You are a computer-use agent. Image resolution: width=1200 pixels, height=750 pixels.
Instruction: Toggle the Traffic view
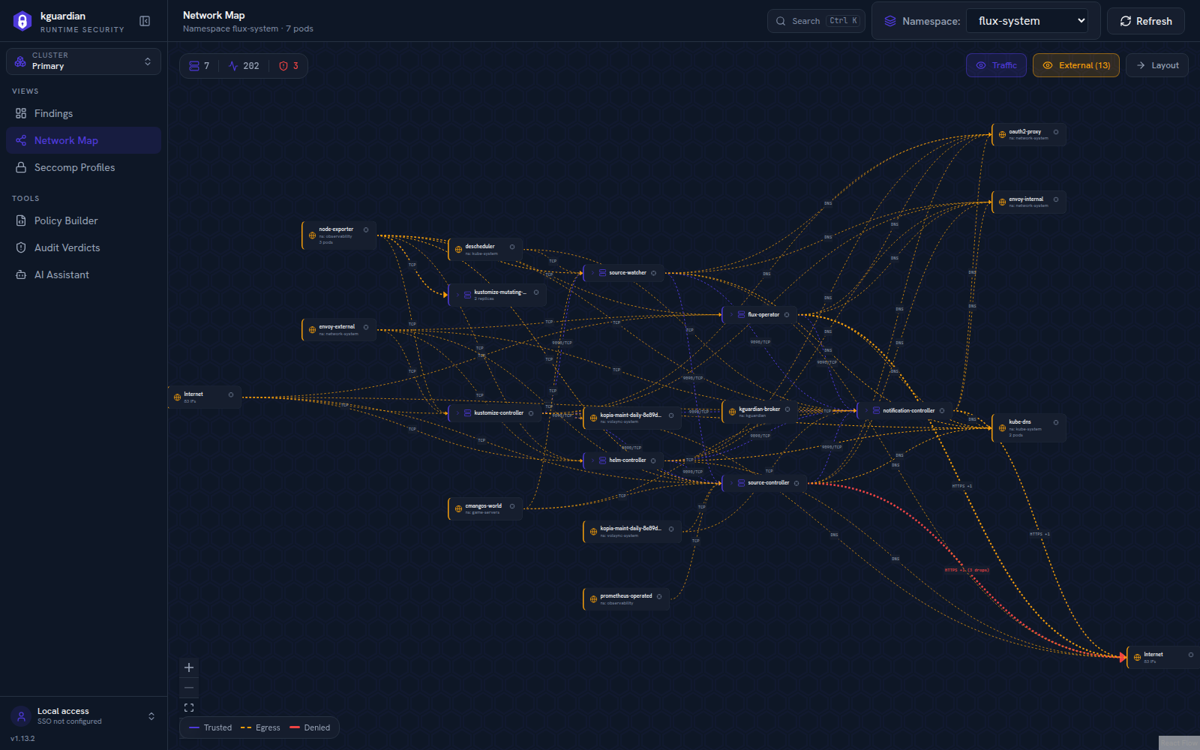coord(996,65)
